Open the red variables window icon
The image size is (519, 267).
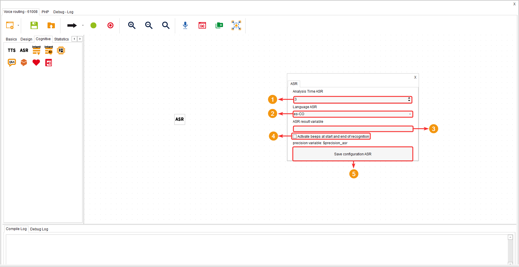pyautogui.click(x=202, y=25)
